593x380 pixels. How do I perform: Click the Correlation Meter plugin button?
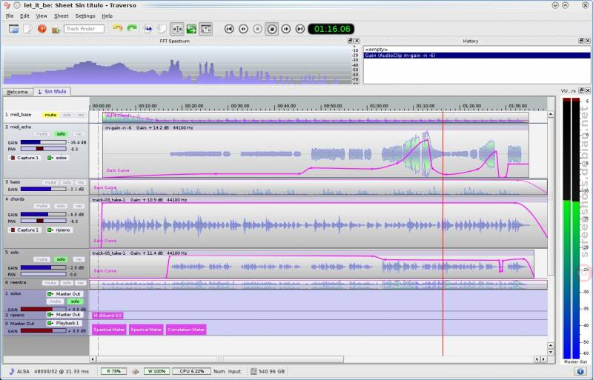pos(186,330)
